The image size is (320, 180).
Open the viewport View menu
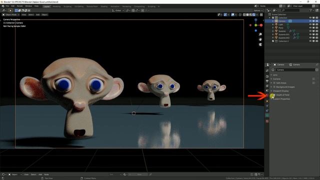pos(23,14)
